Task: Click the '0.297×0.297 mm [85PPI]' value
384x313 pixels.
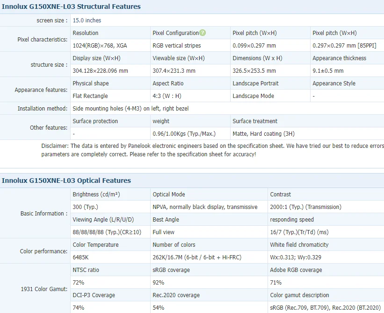Action: [344, 46]
